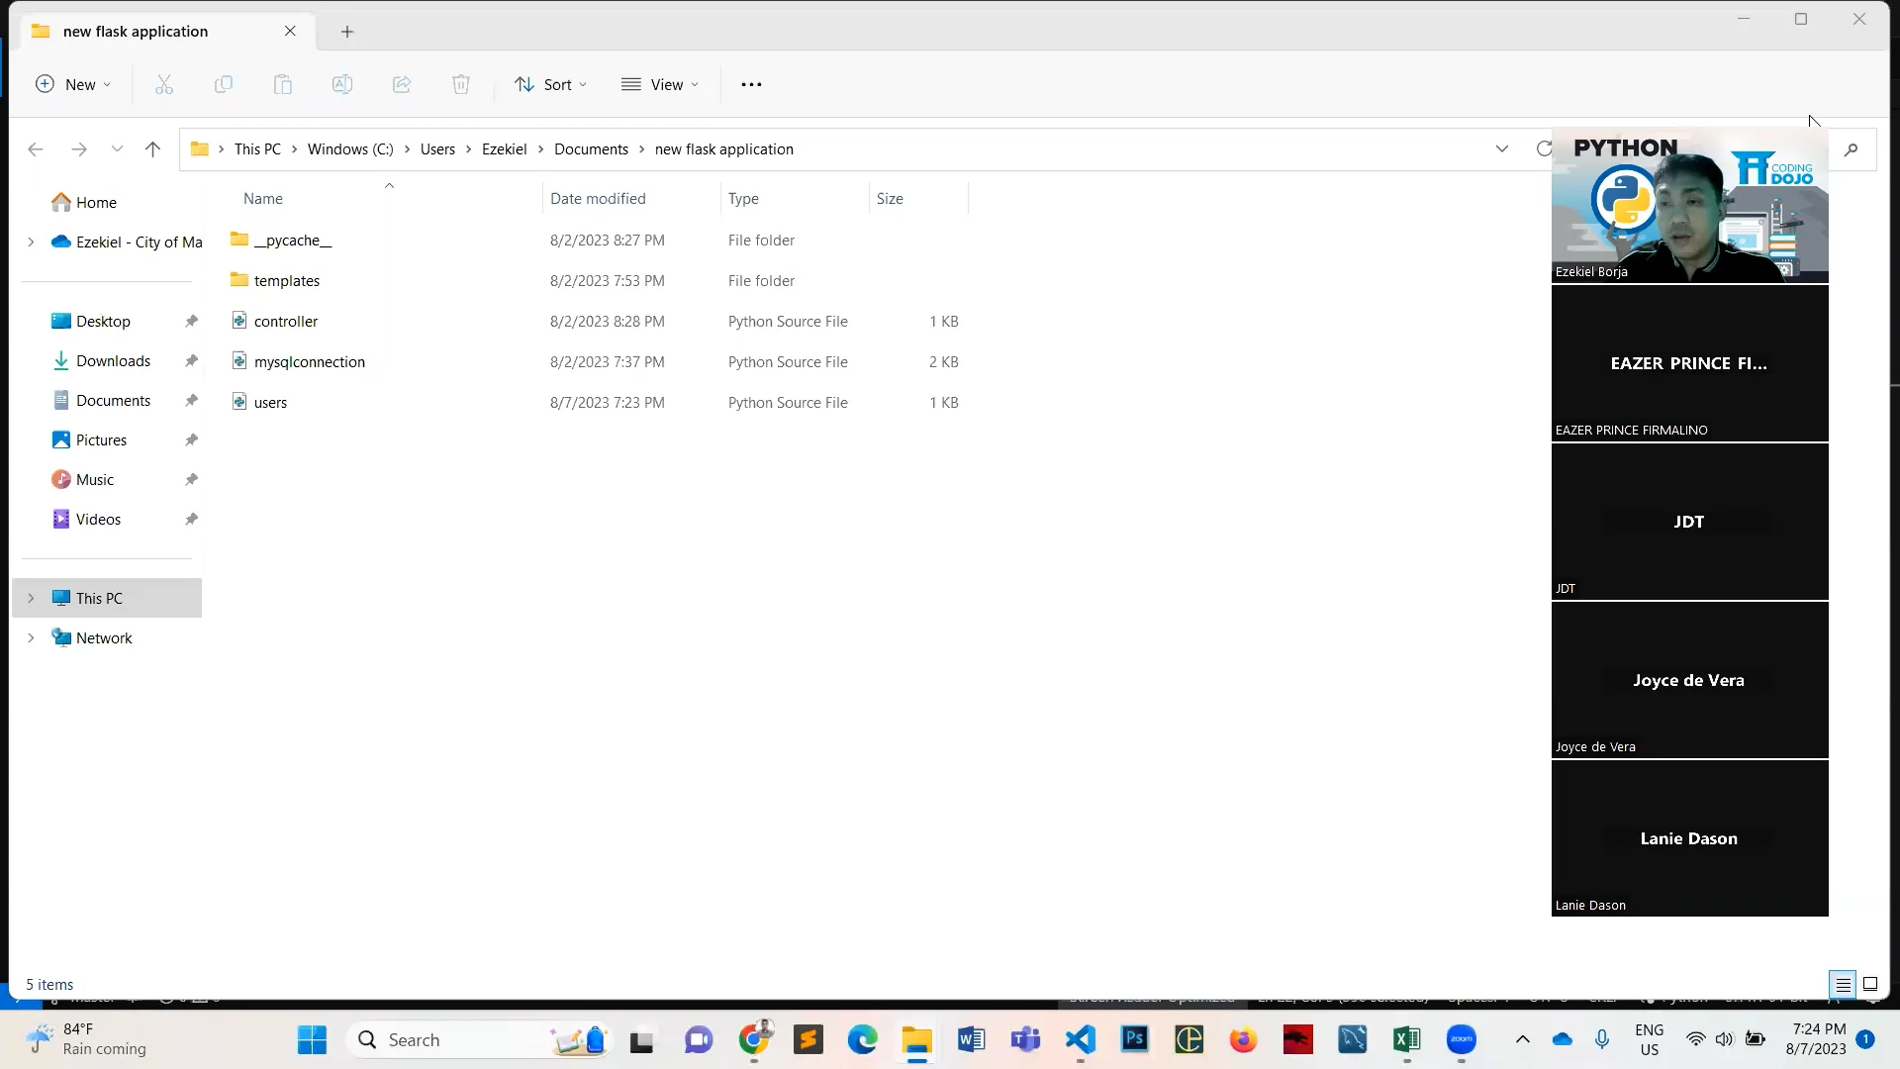Refresh the current folder view
Screen dimensions: 1900x1069
point(1543,149)
